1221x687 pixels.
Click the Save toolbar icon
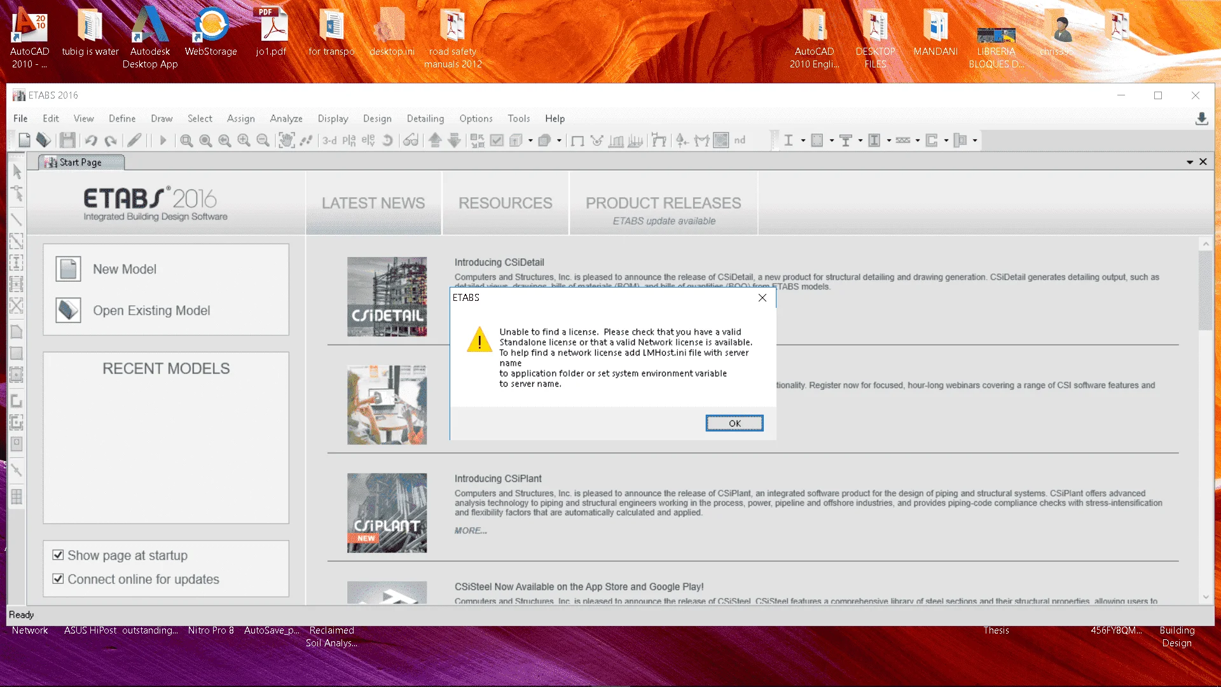[x=68, y=141]
